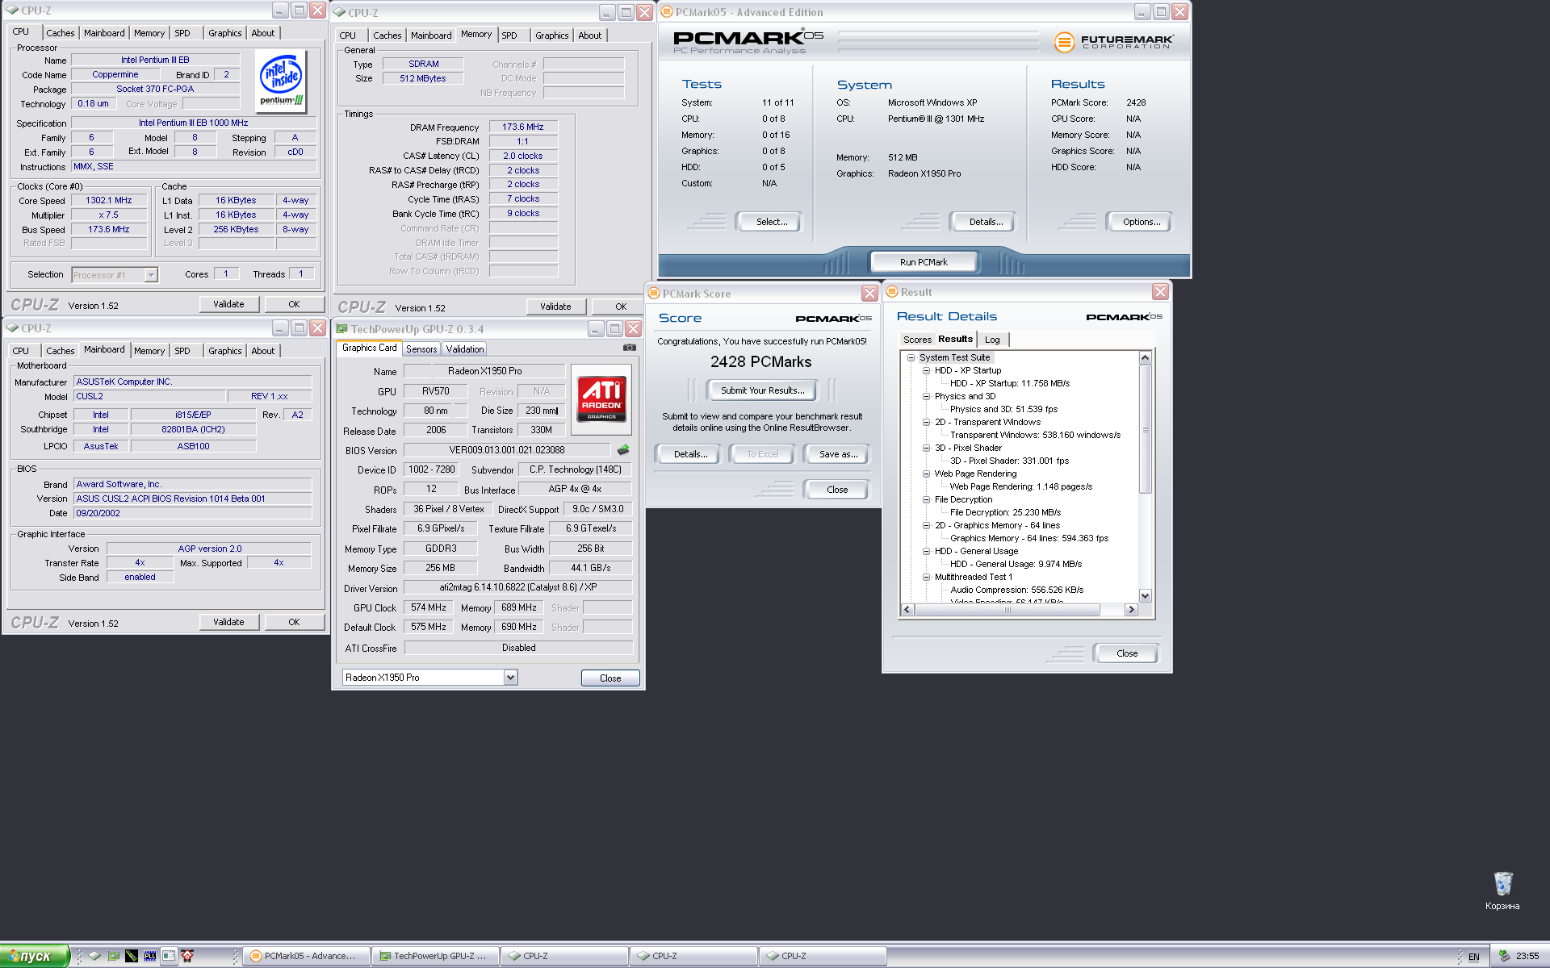Click the PCMark Score dialog title icon
This screenshot has width=1550, height=968.
654,294
